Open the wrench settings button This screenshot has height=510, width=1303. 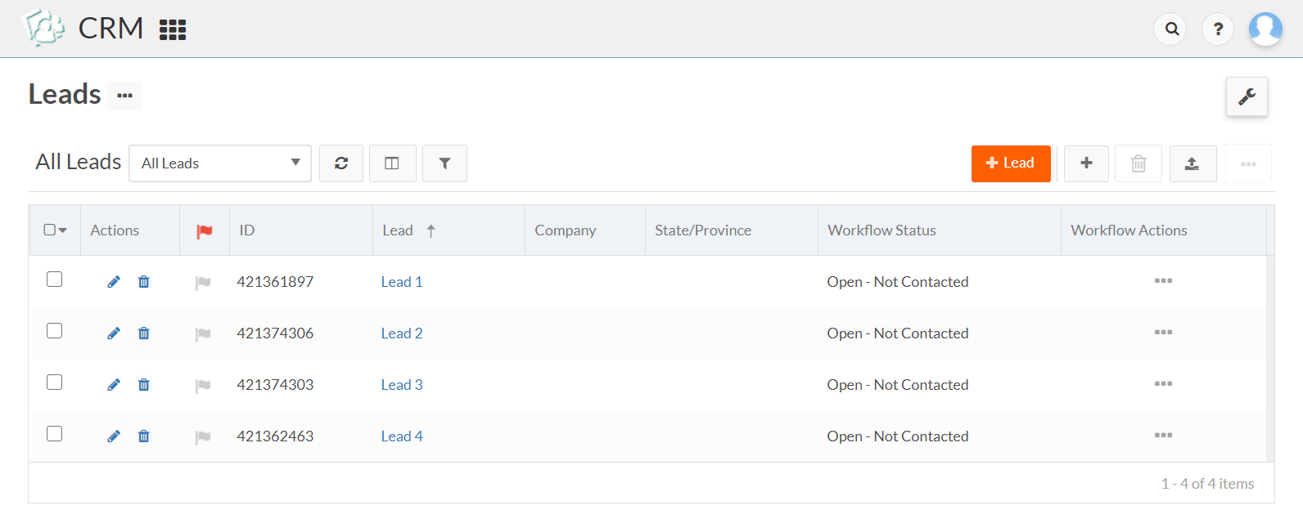[x=1247, y=97]
